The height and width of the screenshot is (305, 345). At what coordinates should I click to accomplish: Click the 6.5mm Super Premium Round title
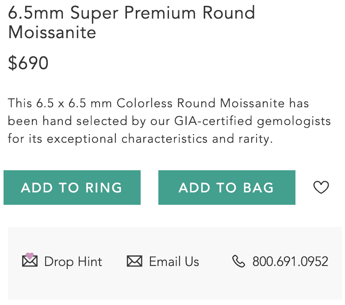(132, 13)
